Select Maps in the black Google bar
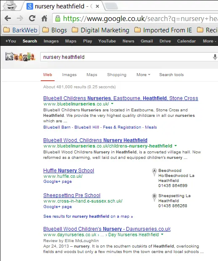Screen dimensions: 218x261 (71, 41)
